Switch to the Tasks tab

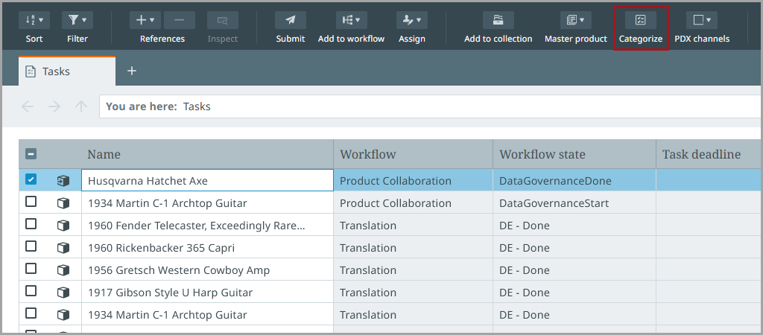66,71
